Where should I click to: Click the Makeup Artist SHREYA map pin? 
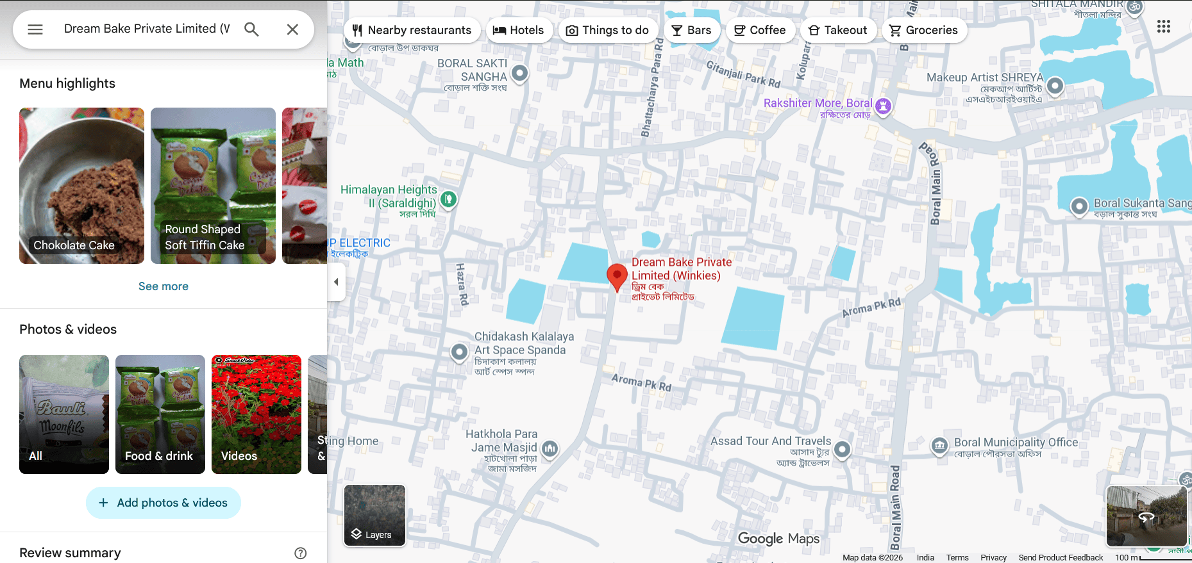[1055, 85]
